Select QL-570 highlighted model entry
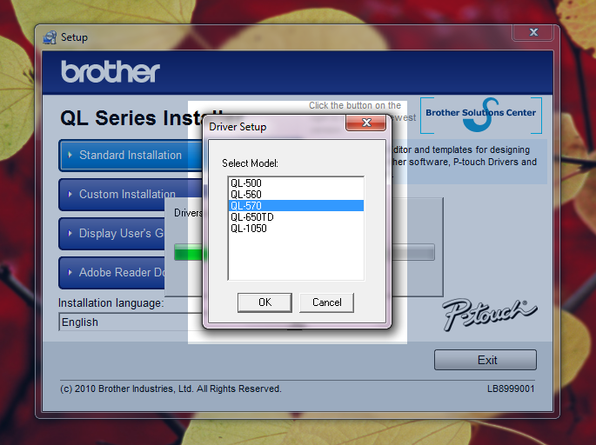The image size is (596, 445). (296, 206)
